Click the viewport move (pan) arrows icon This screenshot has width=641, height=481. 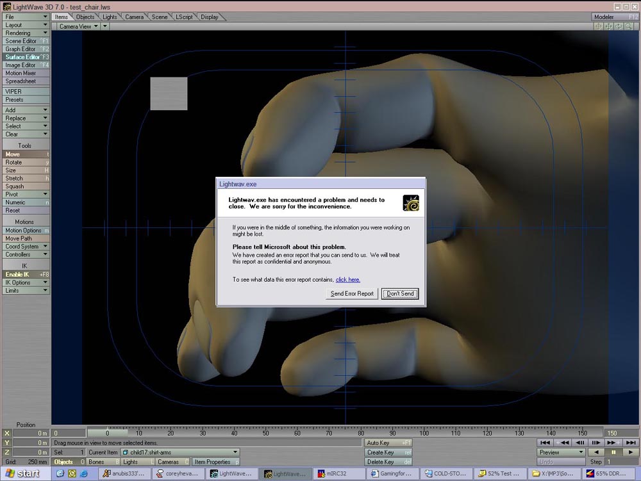(608, 26)
